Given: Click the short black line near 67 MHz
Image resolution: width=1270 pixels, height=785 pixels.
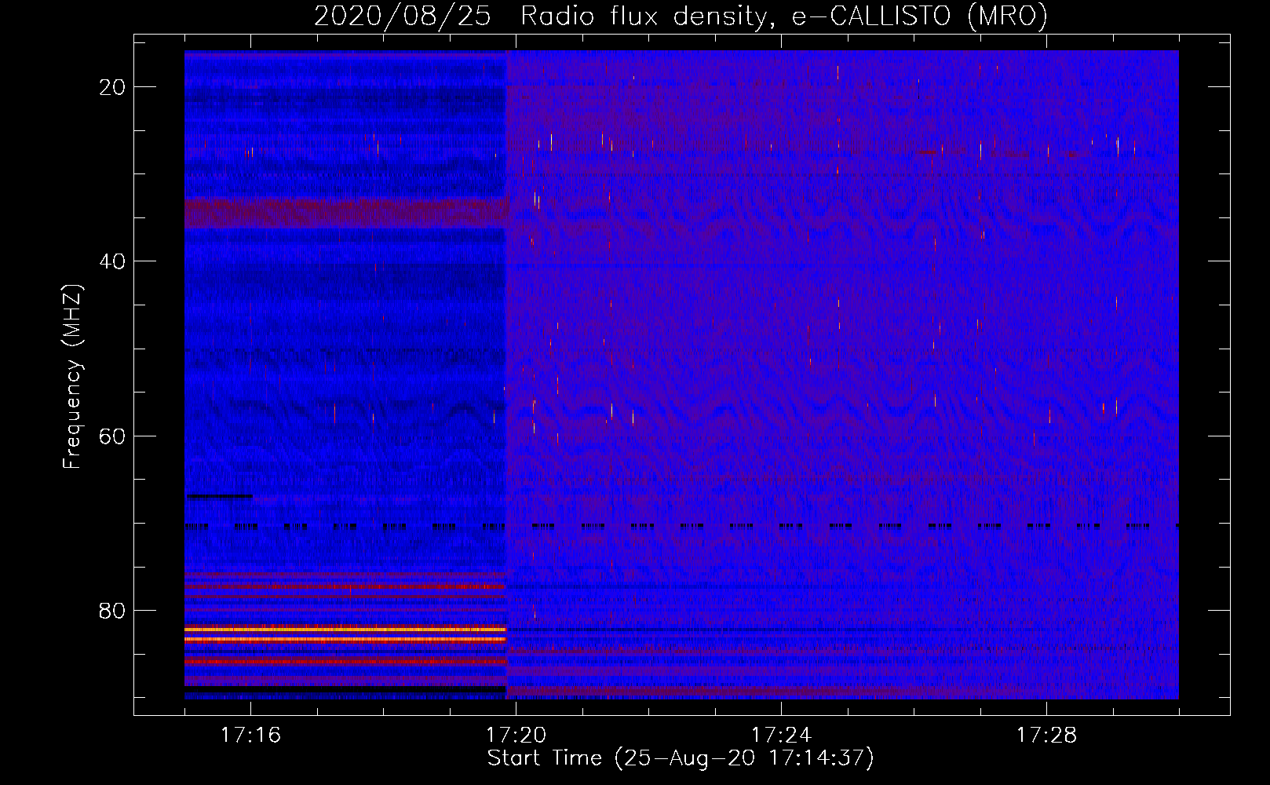Looking at the screenshot, I should point(219,496).
